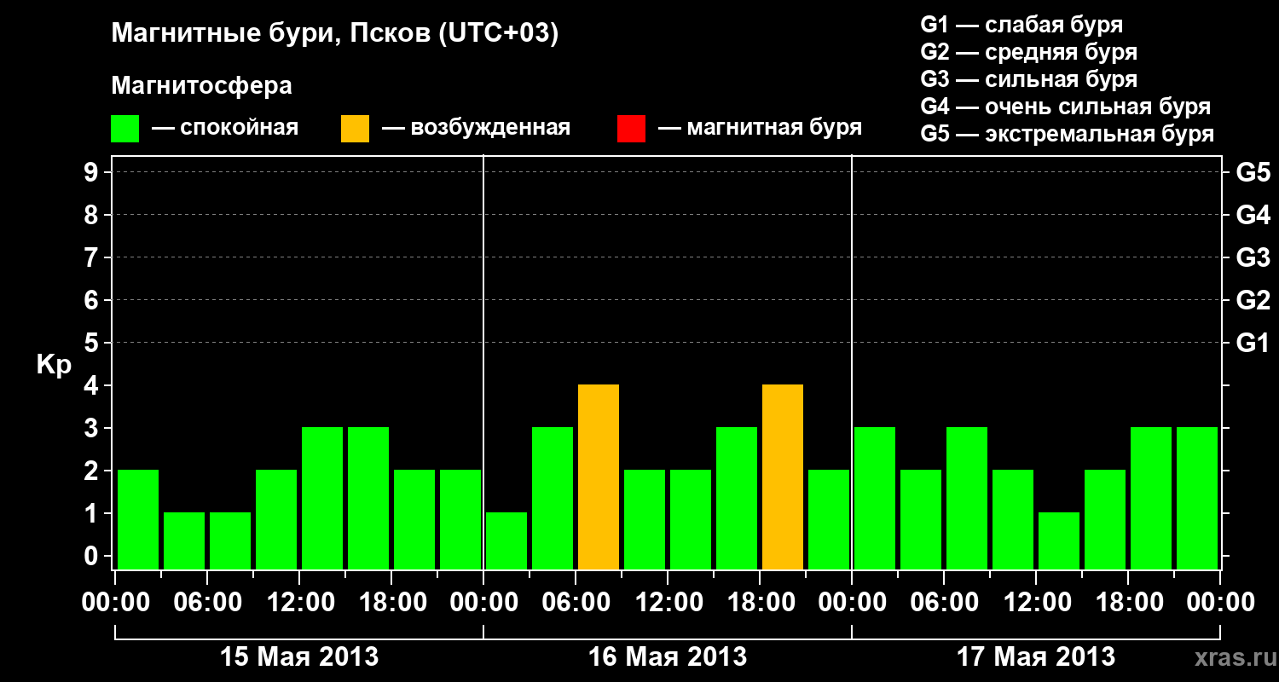Image resolution: width=1279 pixels, height=682 pixels.
Task: Click the 15 May 21:00–00:00 bar, Kp 2
Action: pos(460,520)
